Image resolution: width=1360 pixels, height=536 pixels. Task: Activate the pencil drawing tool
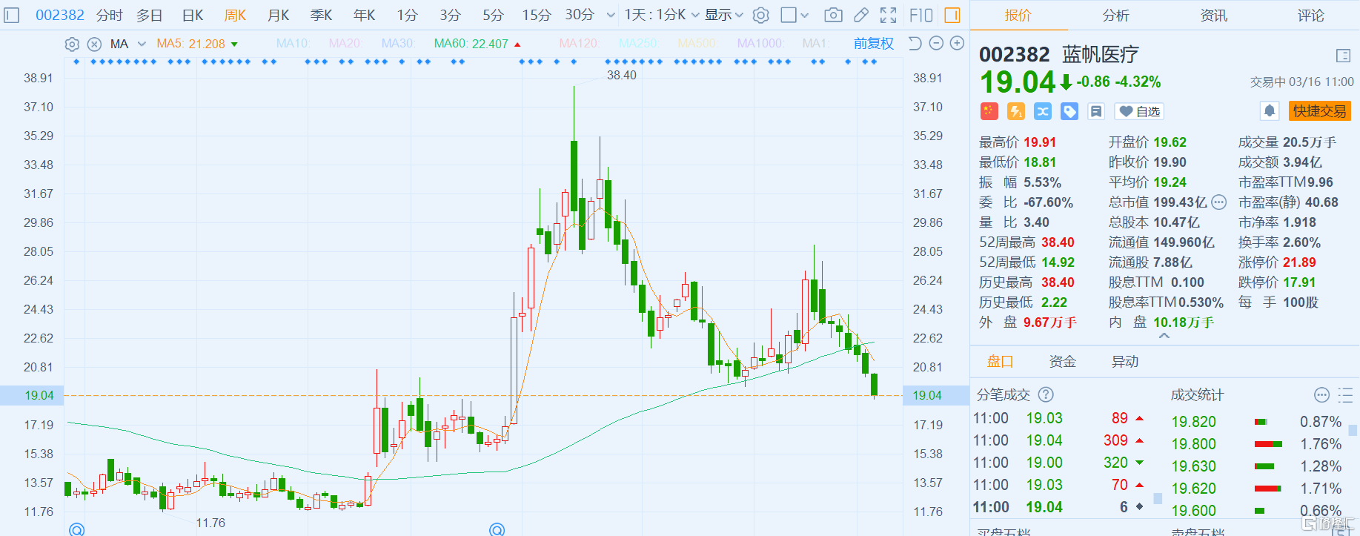(x=861, y=15)
